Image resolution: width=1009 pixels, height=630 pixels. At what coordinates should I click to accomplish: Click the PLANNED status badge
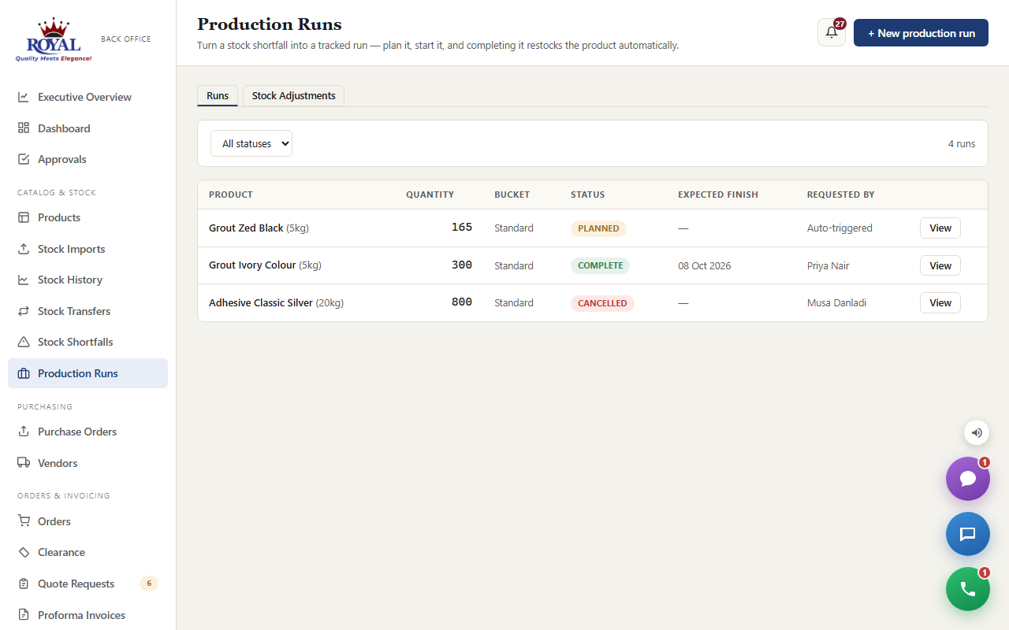[598, 228]
